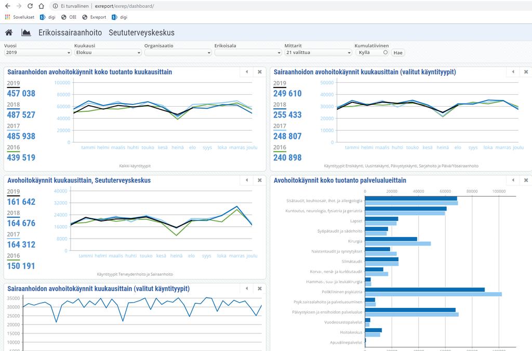
Task: Click the 2017 value 248 807
Action: click(287, 136)
